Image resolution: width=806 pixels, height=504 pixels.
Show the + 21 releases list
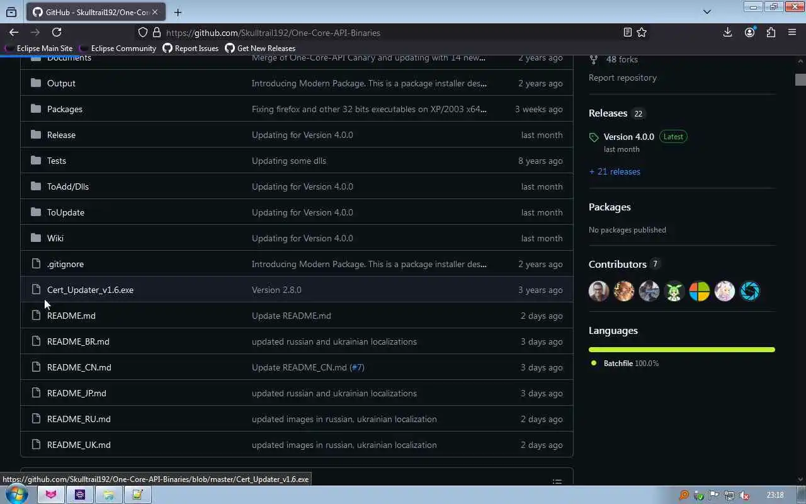(x=615, y=171)
